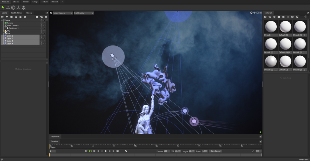The image size is (310, 161).
Task: Apply material to selection icon
Action: point(288,17)
